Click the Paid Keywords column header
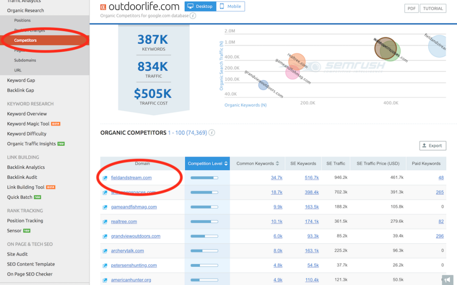The height and width of the screenshot is (285, 457). click(426, 163)
